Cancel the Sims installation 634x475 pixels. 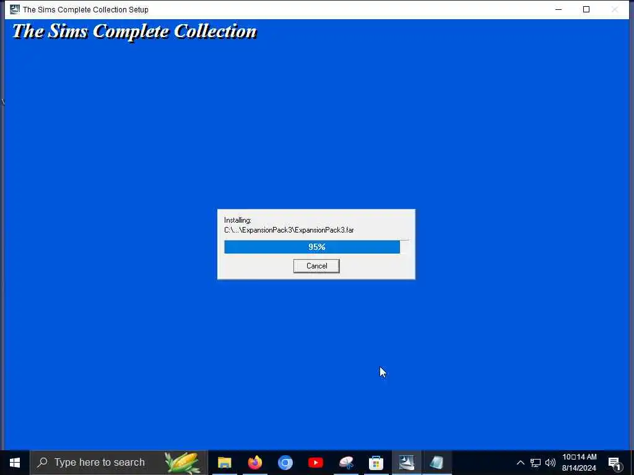316,266
